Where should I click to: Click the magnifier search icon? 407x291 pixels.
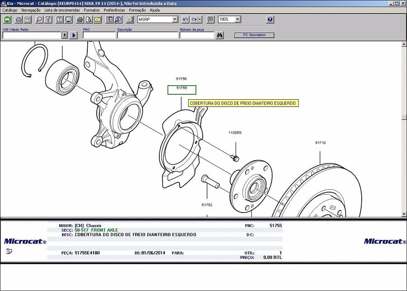(x=39, y=19)
